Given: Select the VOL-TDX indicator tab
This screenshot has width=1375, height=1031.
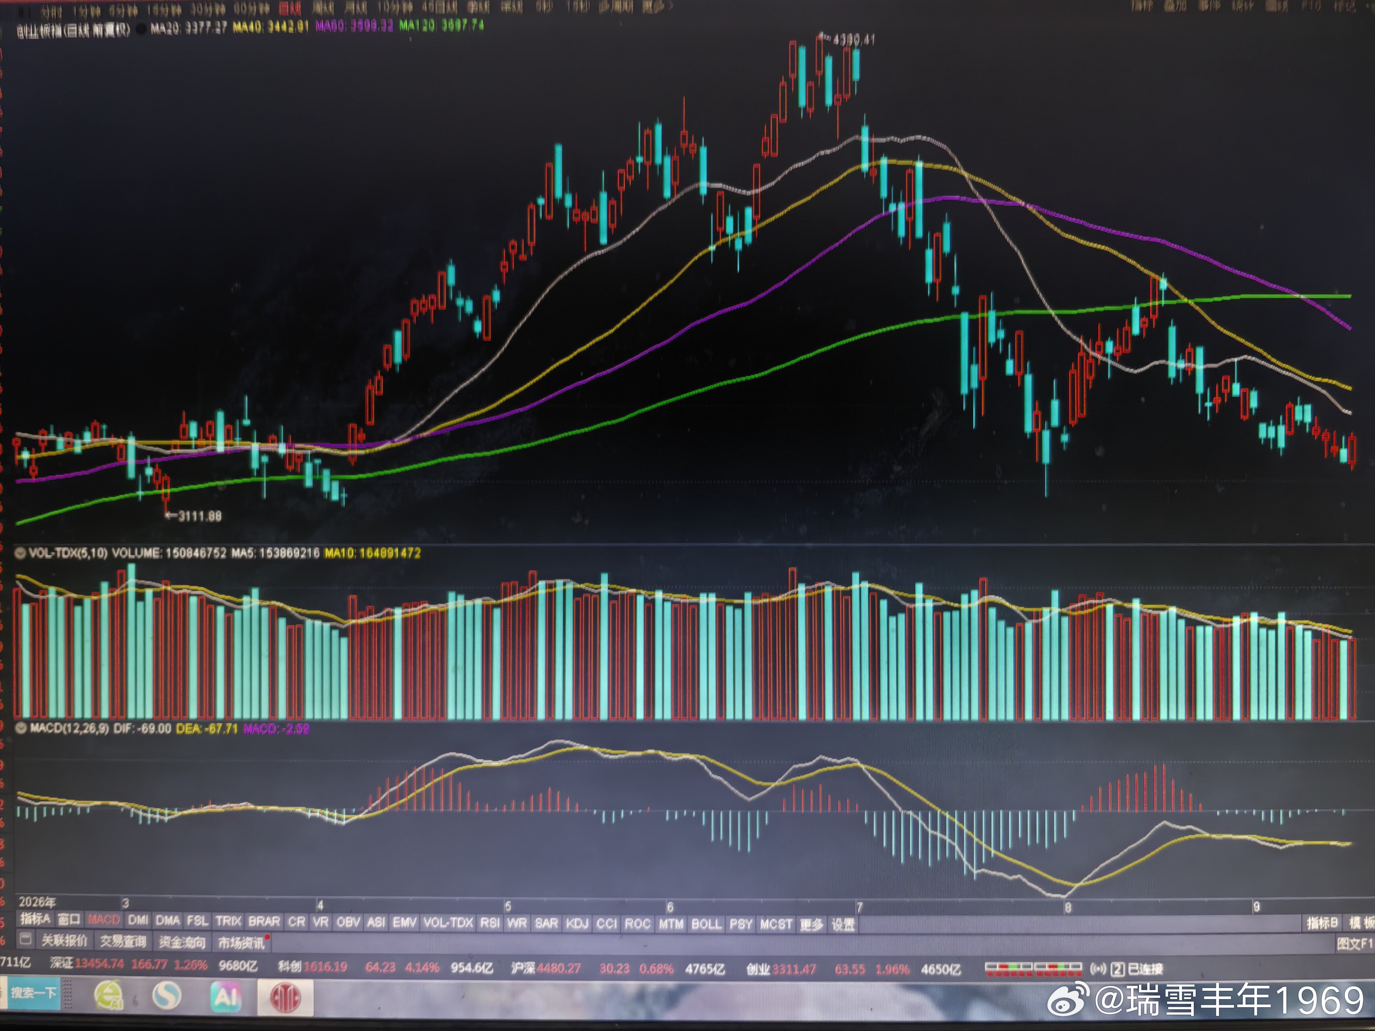Looking at the screenshot, I should [x=448, y=923].
